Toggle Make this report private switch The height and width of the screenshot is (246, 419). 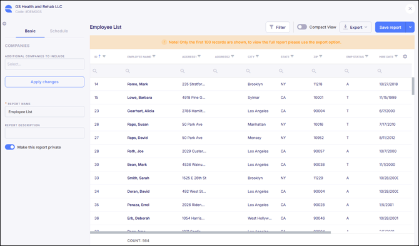[10, 147]
